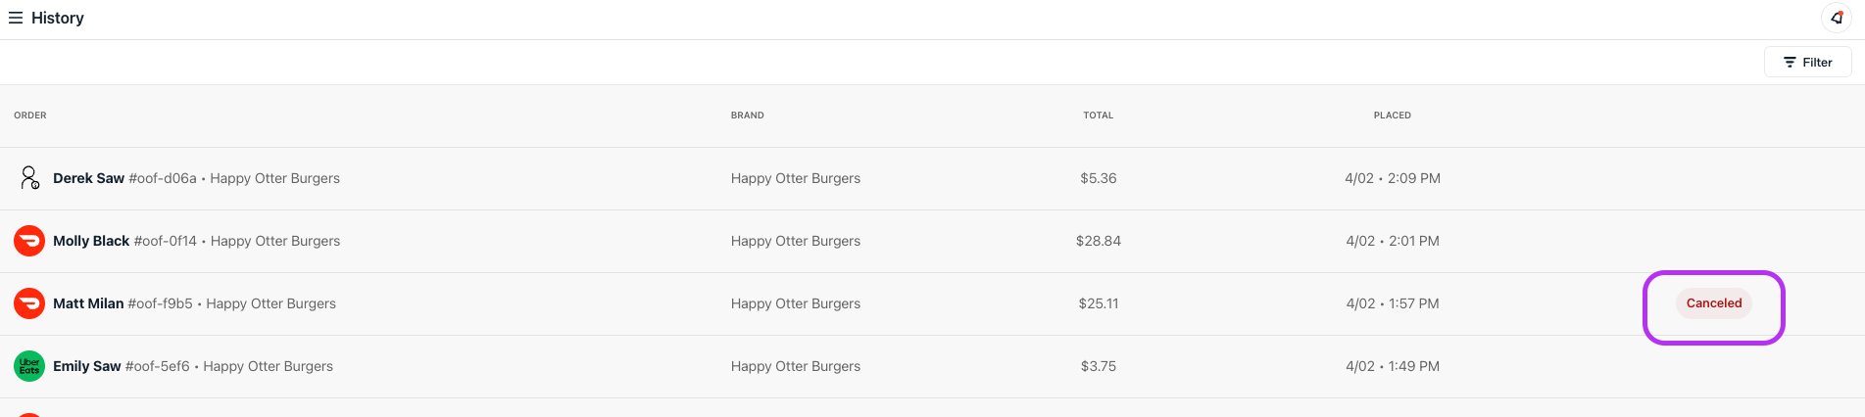
Task: Open the Filter options
Action: (x=1807, y=62)
